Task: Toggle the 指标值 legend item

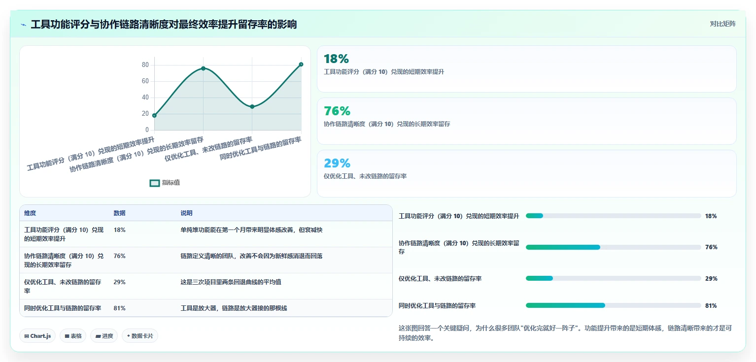Action: 165,183
